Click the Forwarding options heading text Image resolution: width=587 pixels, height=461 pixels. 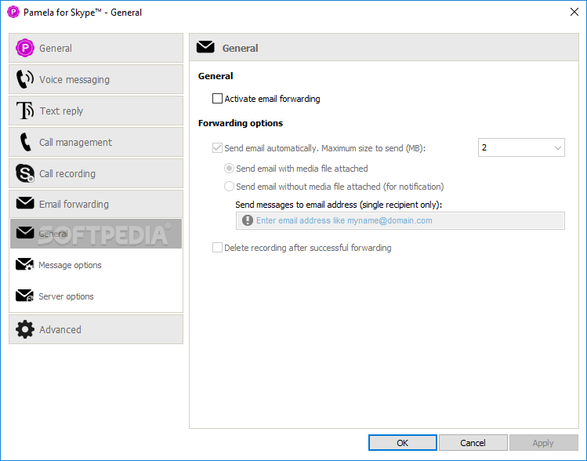(x=241, y=123)
